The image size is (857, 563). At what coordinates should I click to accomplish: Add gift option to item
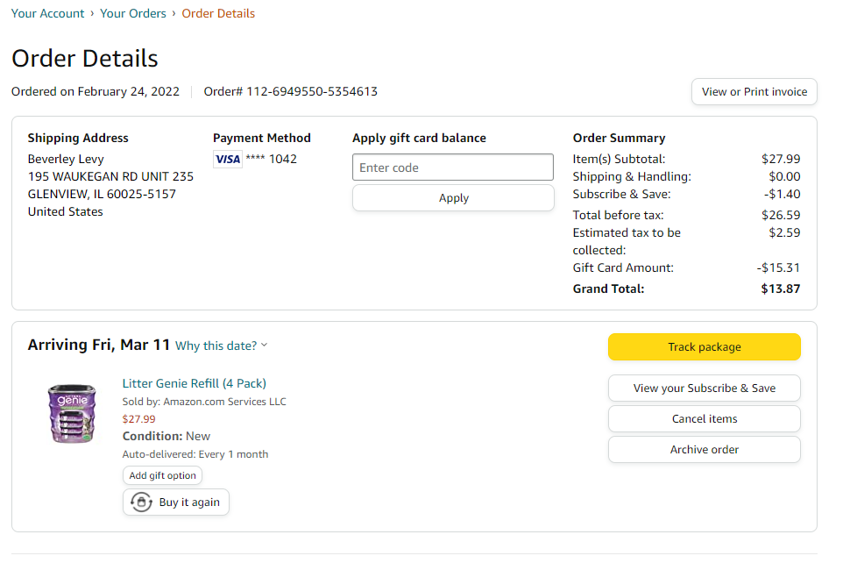click(x=162, y=475)
